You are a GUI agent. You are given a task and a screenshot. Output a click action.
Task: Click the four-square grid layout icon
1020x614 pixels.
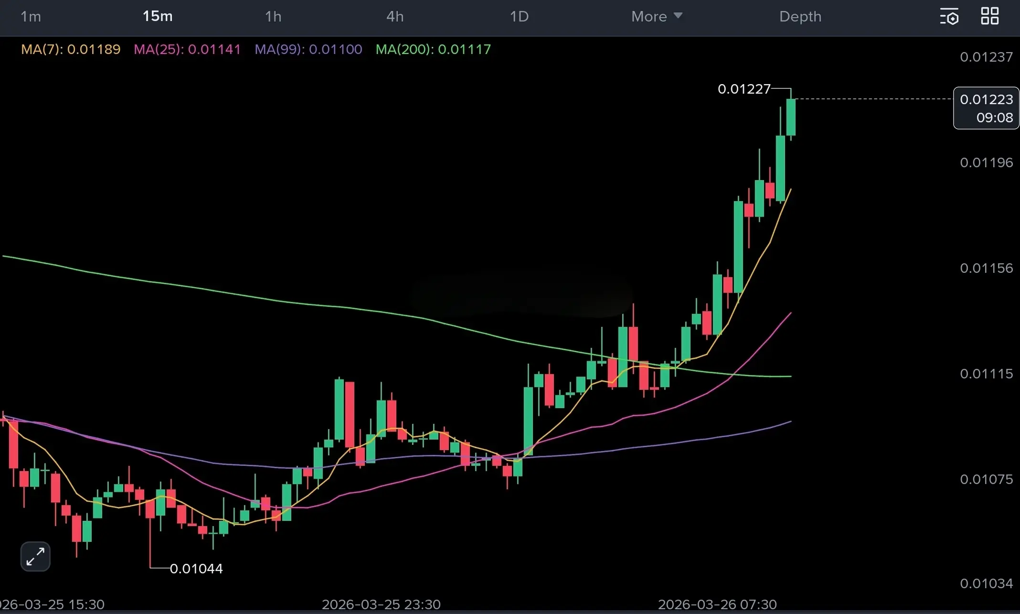click(x=989, y=16)
